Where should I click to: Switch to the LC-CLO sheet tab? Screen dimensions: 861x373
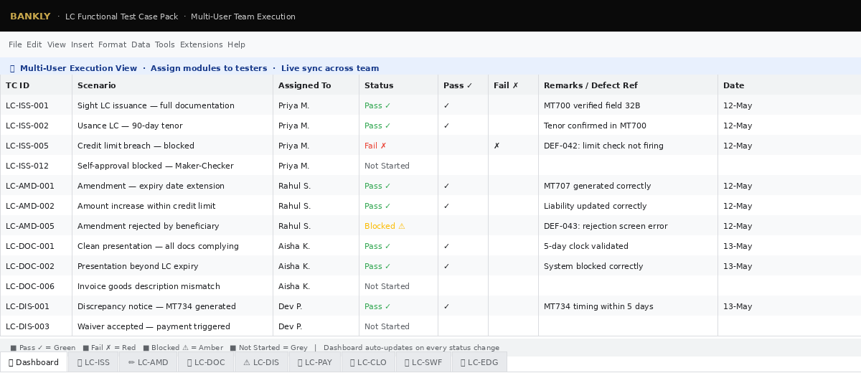368,362
